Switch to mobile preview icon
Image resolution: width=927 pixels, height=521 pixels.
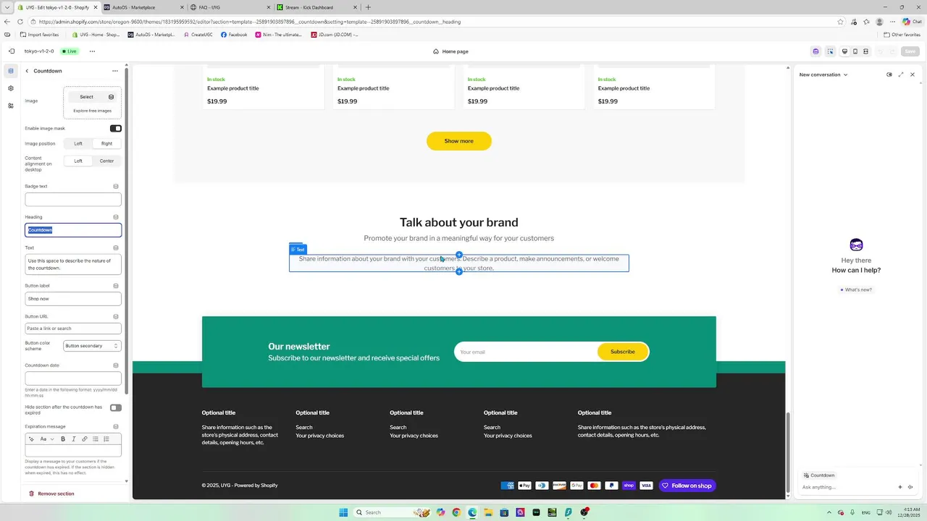855,51
